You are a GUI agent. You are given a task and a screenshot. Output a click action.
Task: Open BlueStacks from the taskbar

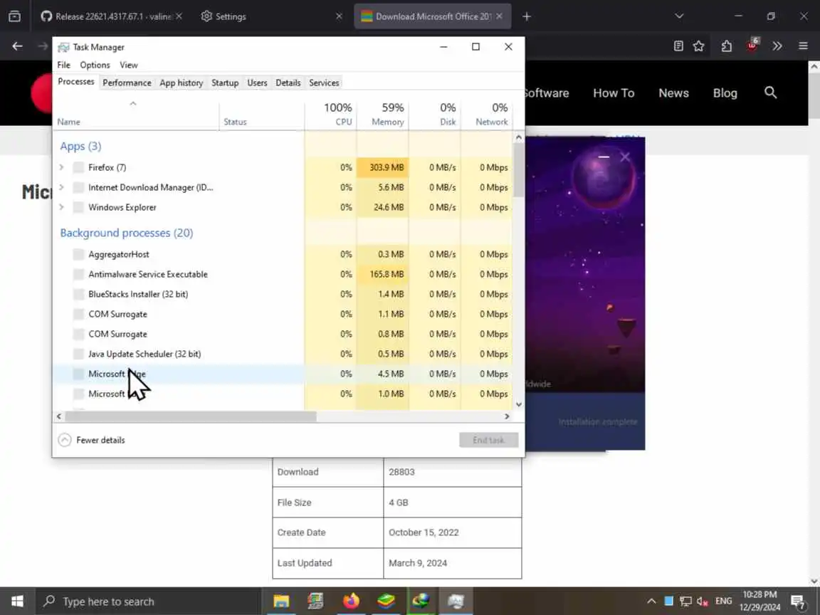click(x=386, y=601)
